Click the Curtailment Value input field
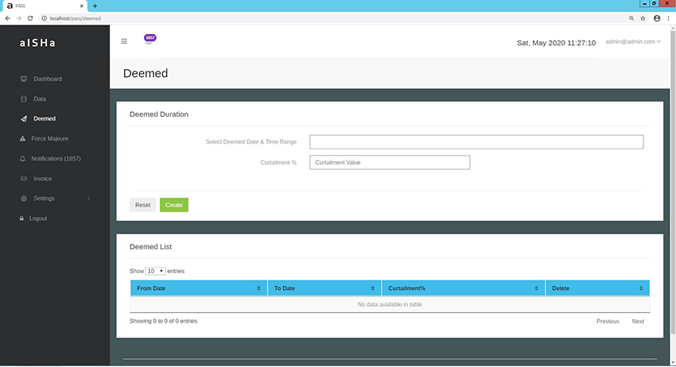Viewport: 676px width, 367px height. click(x=390, y=162)
